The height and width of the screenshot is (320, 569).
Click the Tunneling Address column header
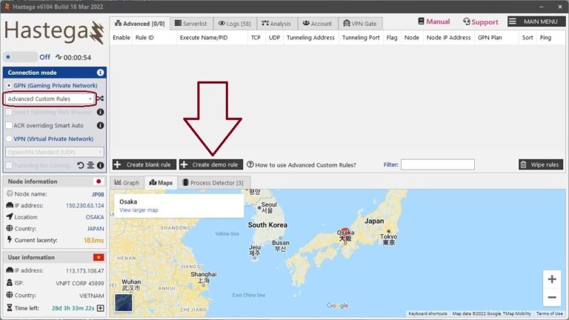(x=310, y=37)
